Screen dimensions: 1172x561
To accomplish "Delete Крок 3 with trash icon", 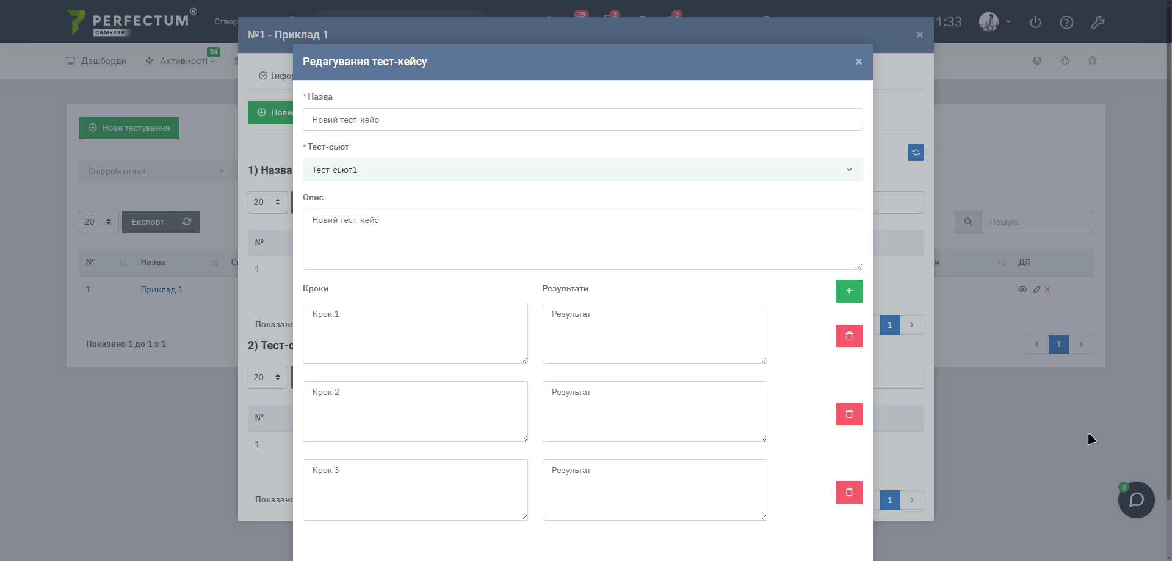I will [848, 492].
